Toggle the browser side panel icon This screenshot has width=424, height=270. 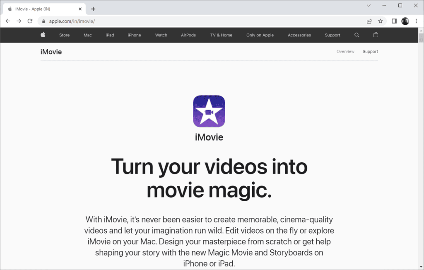[x=394, y=21]
